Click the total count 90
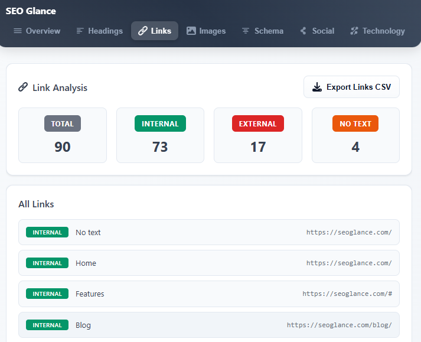This screenshot has width=421, height=342. pyautogui.click(x=63, y=147)
